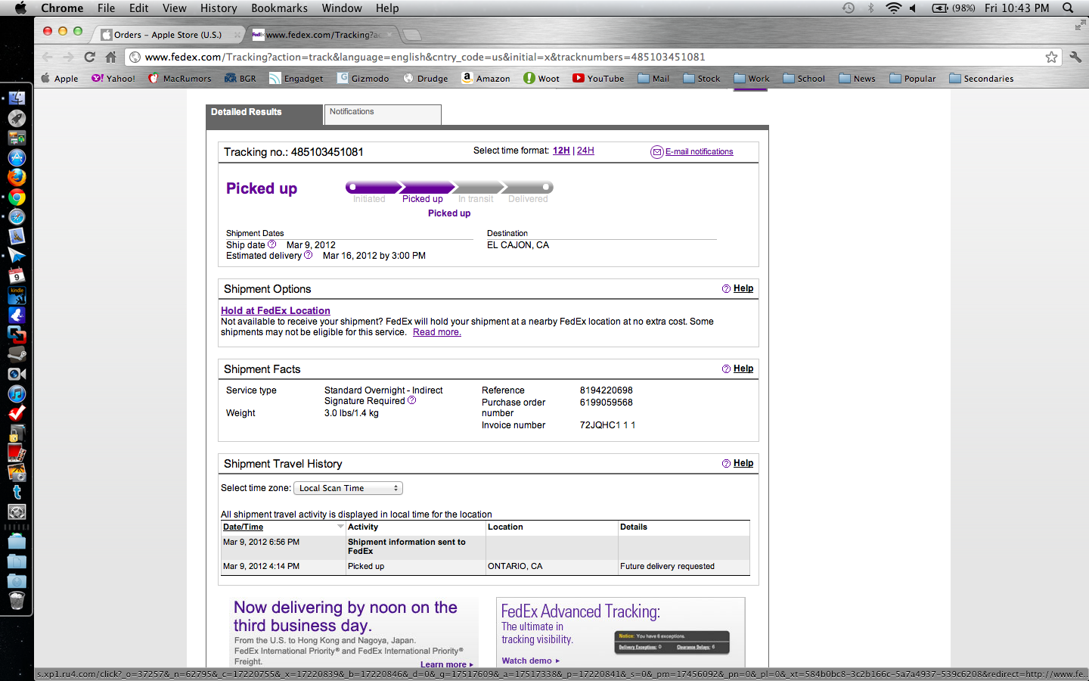
Task: Open the Mail bookmarks folder
Action: pyautogui.click(x=653, y=78)
